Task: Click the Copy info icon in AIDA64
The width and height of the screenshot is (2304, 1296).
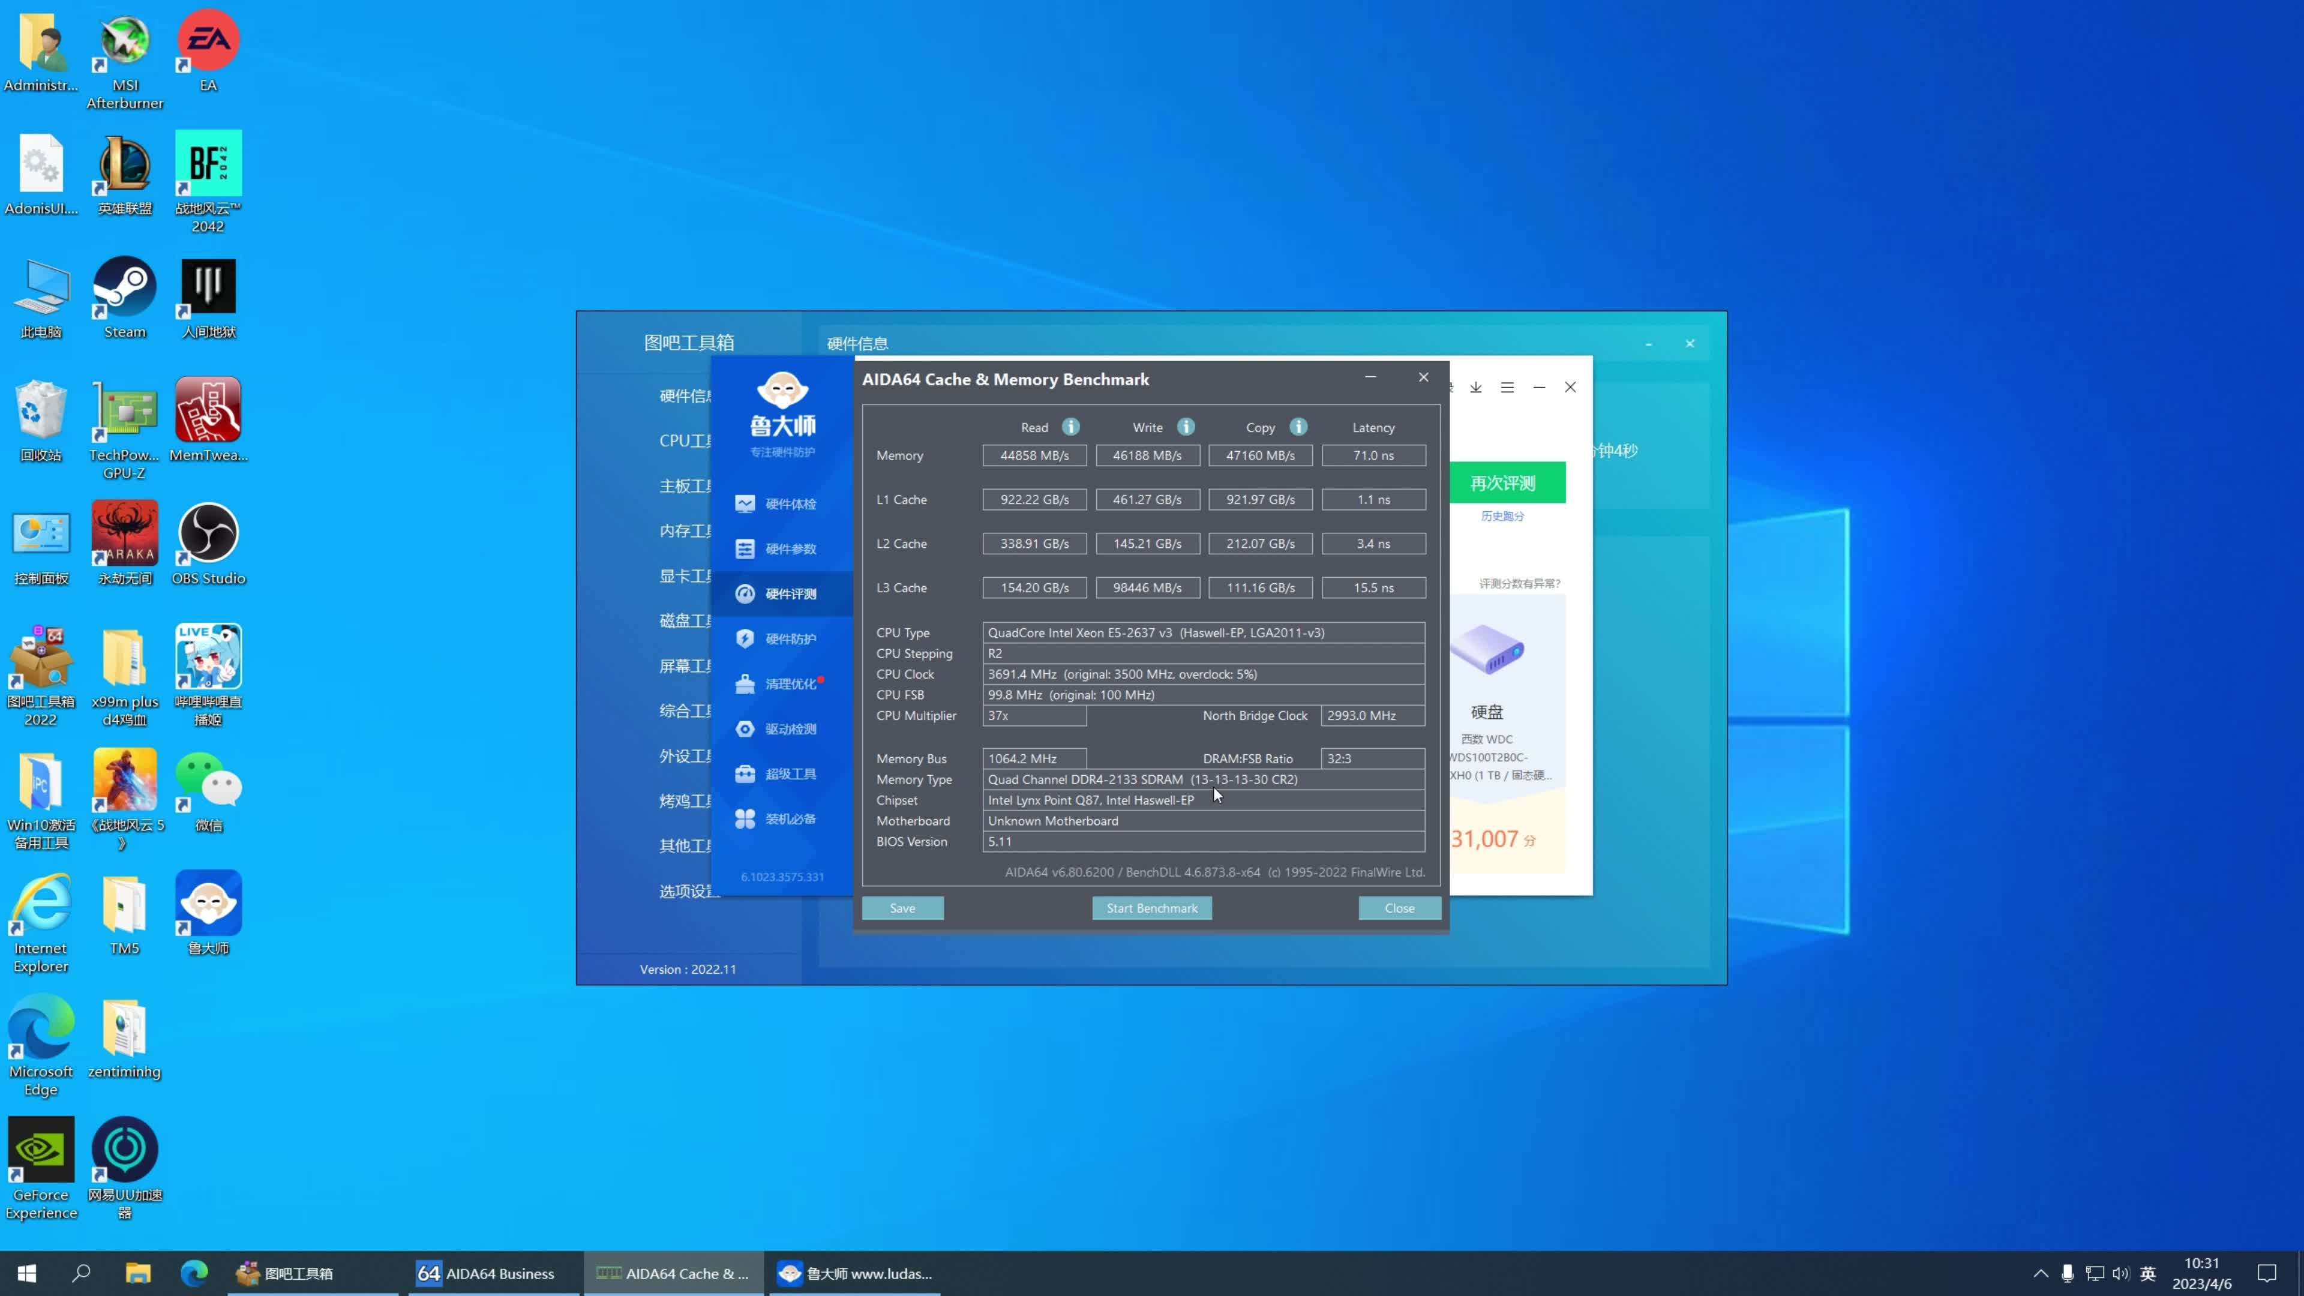Action: [x=1298, y=427]
